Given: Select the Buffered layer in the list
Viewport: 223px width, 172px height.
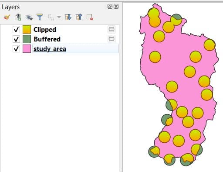Looking at the screenshot, I should [47, 39].
